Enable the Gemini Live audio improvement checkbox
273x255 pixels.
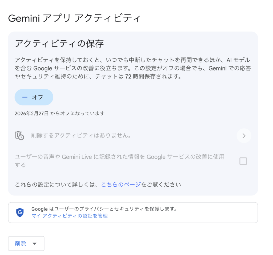[243, 161]
